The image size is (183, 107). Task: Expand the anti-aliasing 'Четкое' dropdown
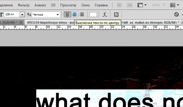pyautogui.click(x=57, y=15)
